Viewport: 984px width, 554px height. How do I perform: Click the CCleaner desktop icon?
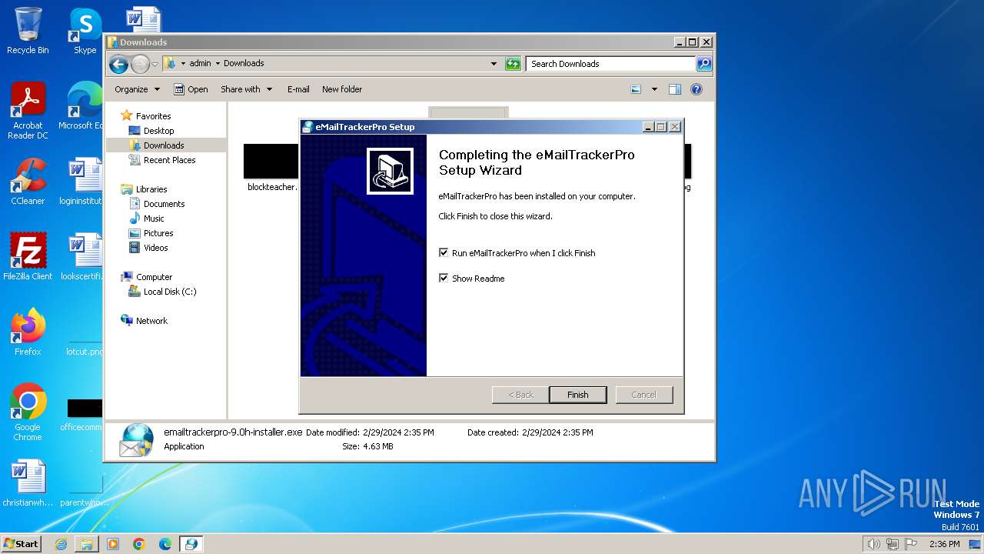coord(28,182)
